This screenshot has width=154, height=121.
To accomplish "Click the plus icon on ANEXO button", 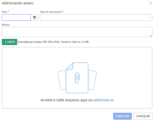I will [6, 42].
